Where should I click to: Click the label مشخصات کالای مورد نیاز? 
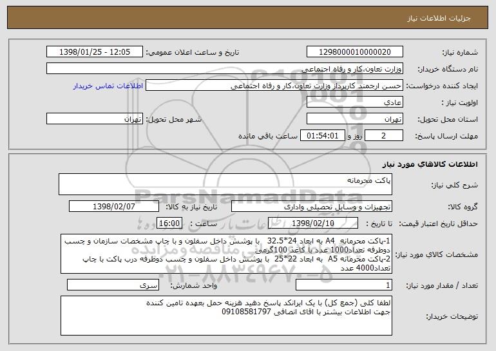point(437,254)
